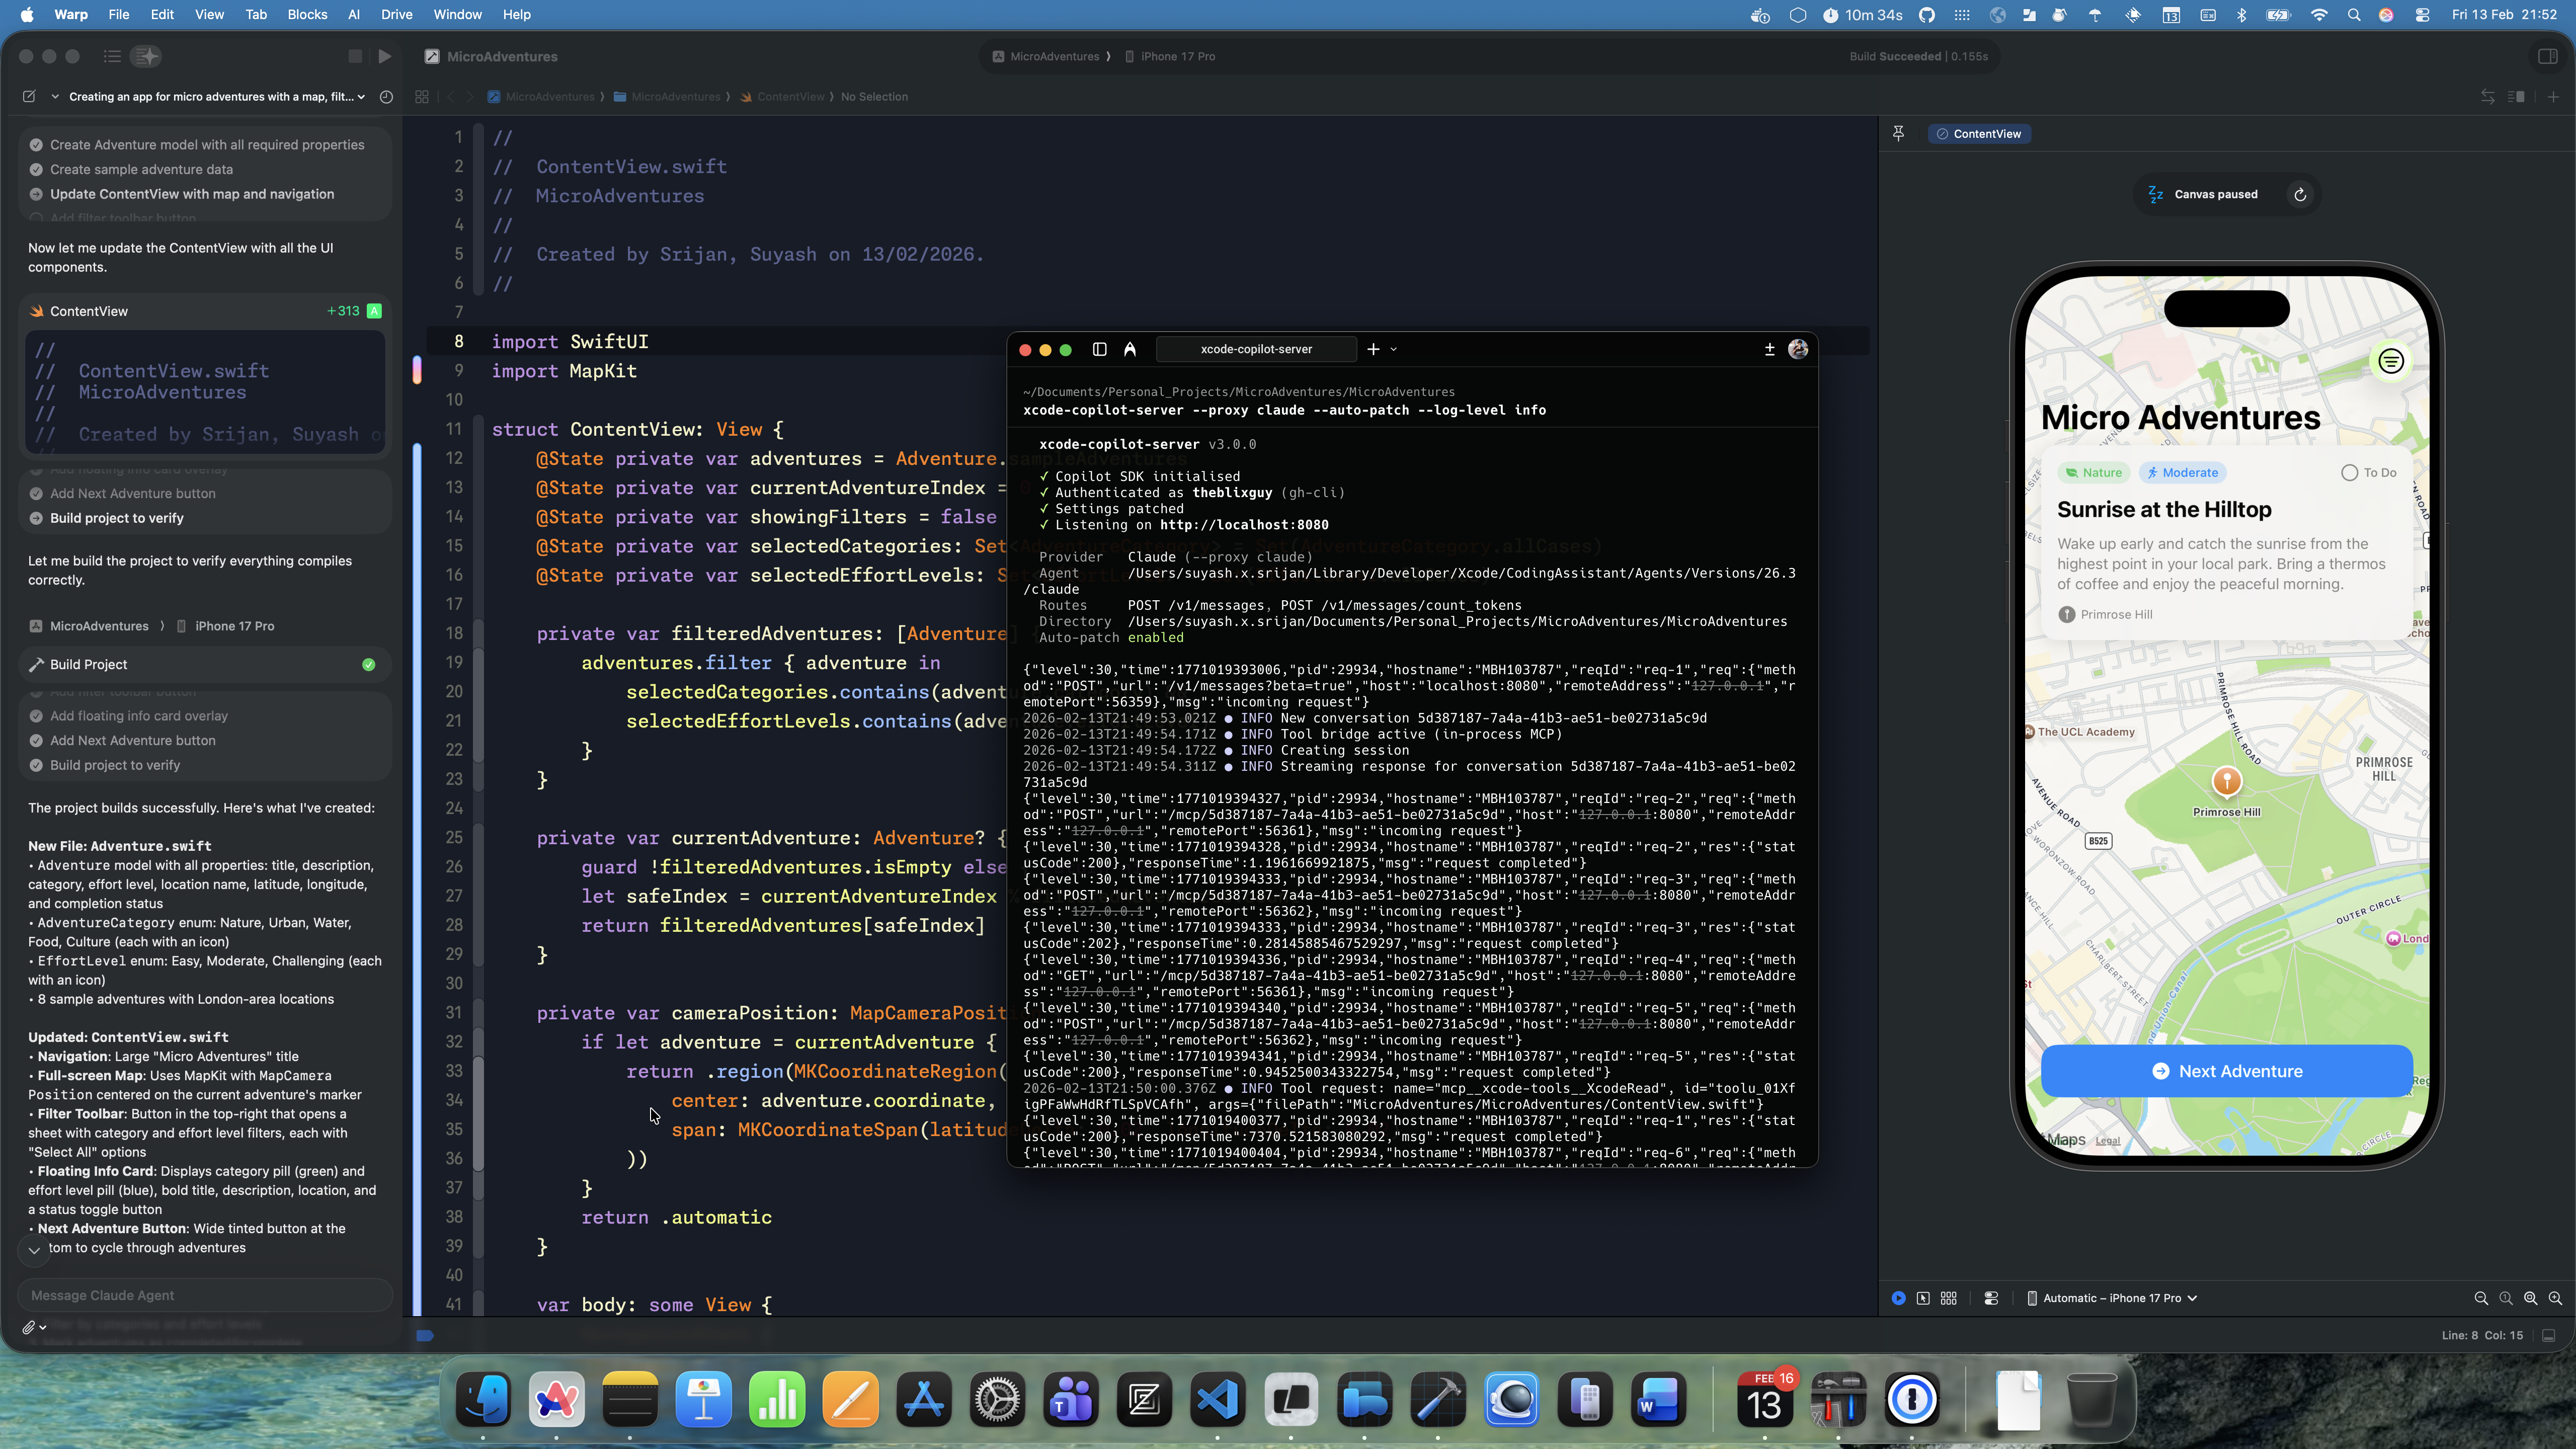2576x1449 pixels.
Task: Pin the preview canvas
Action: click(x=1898, y=133)
